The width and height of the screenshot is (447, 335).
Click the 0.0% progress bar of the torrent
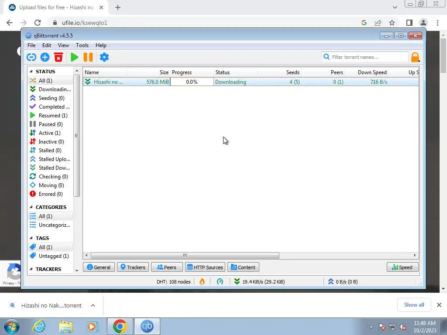[x=192, y=82]
